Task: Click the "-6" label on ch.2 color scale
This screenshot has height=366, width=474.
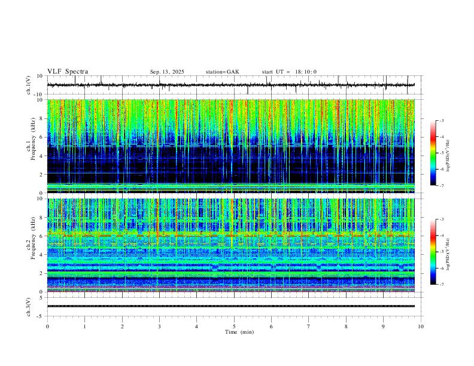Action: pos(441,268)
